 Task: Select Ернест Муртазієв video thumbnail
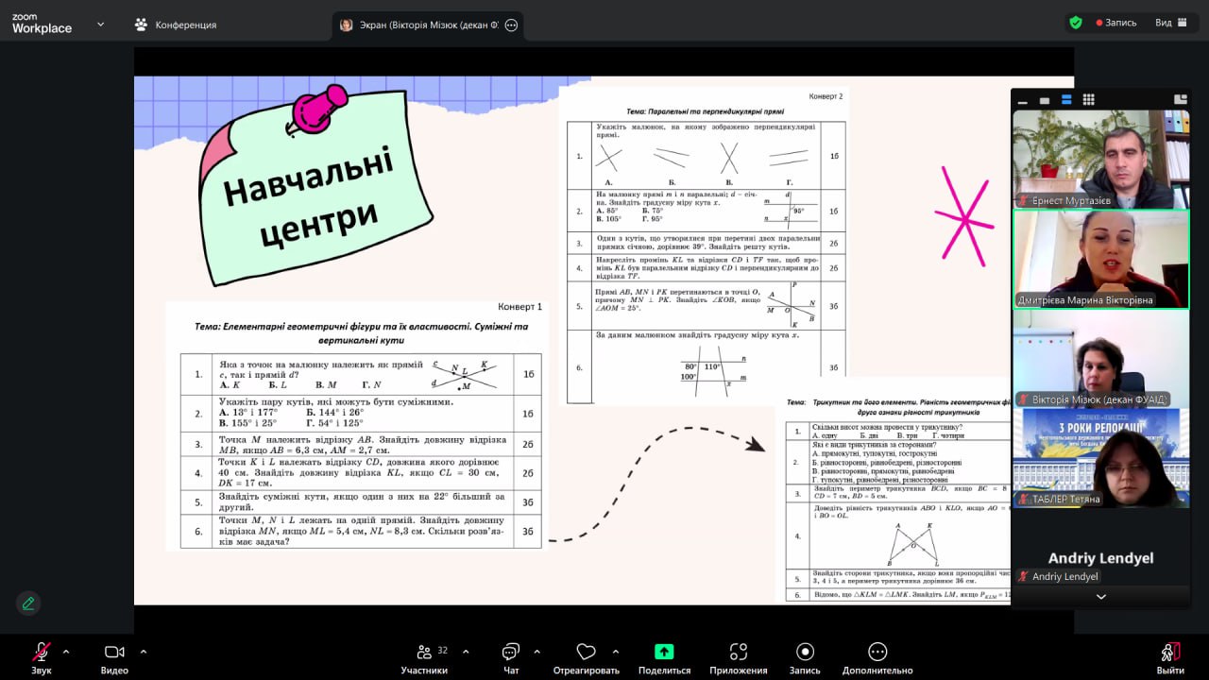pos(1100,159)
